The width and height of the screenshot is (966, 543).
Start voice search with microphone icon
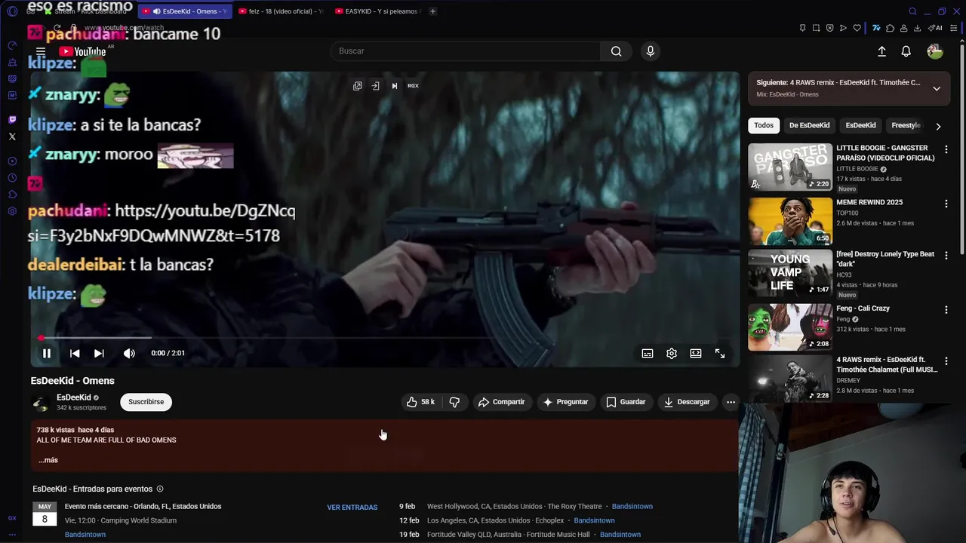click(651, 51)
